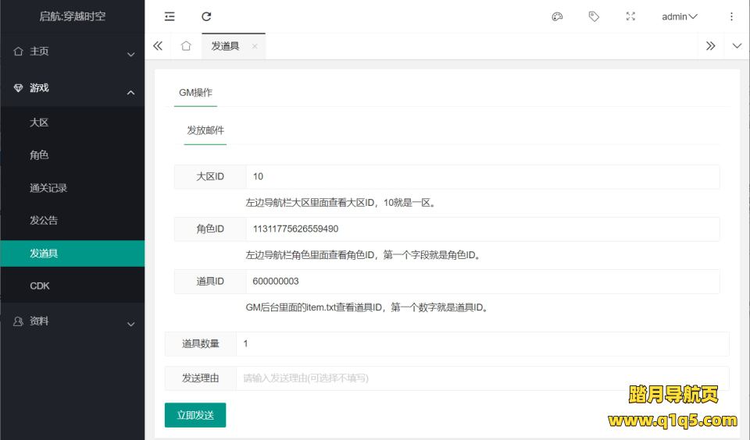This screenshot has width=750, height=440.
Task: Open the CDK sidebar item
Action: 40,286
